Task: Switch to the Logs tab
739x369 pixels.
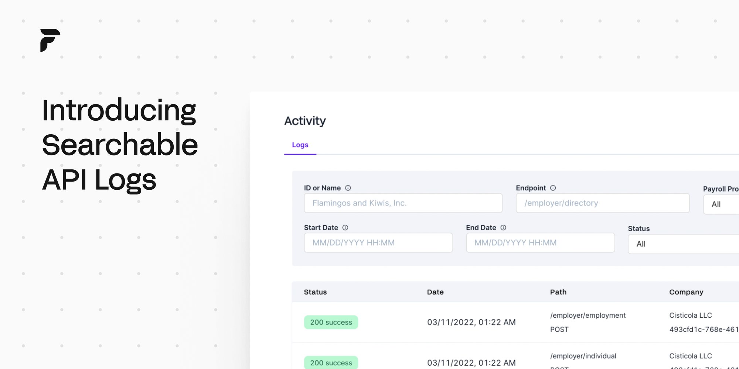Action: (300, 145)
